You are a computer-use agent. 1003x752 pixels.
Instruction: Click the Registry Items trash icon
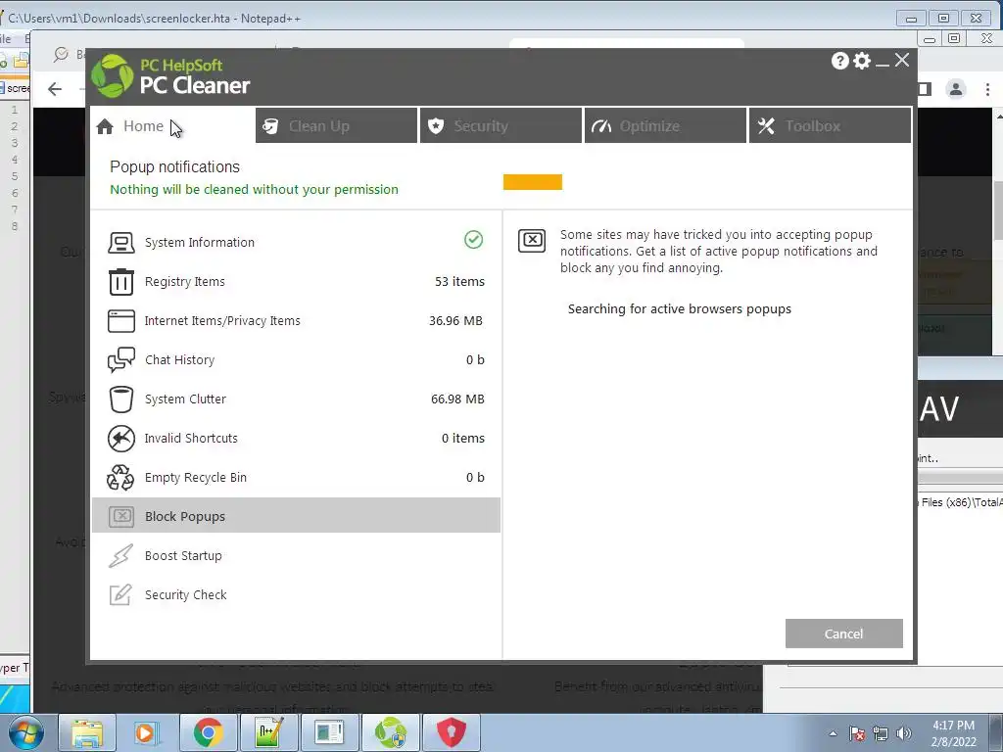coord(120,282)
